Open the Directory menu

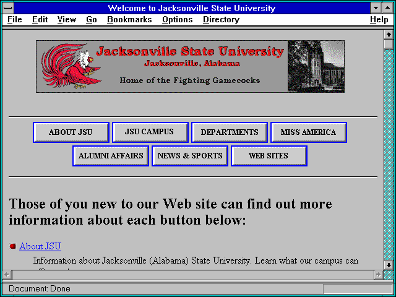(222, 19)
